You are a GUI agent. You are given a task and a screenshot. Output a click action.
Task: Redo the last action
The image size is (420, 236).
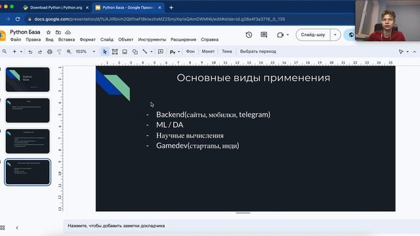tap(40, 52)
